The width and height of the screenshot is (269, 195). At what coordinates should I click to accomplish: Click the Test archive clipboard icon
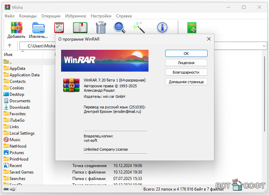click(x=59, y=28)
